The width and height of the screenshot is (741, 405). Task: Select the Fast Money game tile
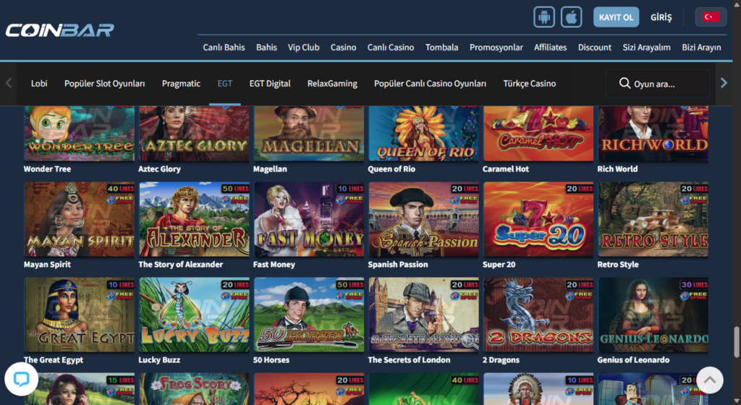point(308,219)
